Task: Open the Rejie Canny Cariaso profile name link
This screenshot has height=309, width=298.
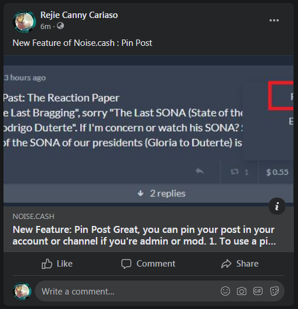Action: coord(79,15)
